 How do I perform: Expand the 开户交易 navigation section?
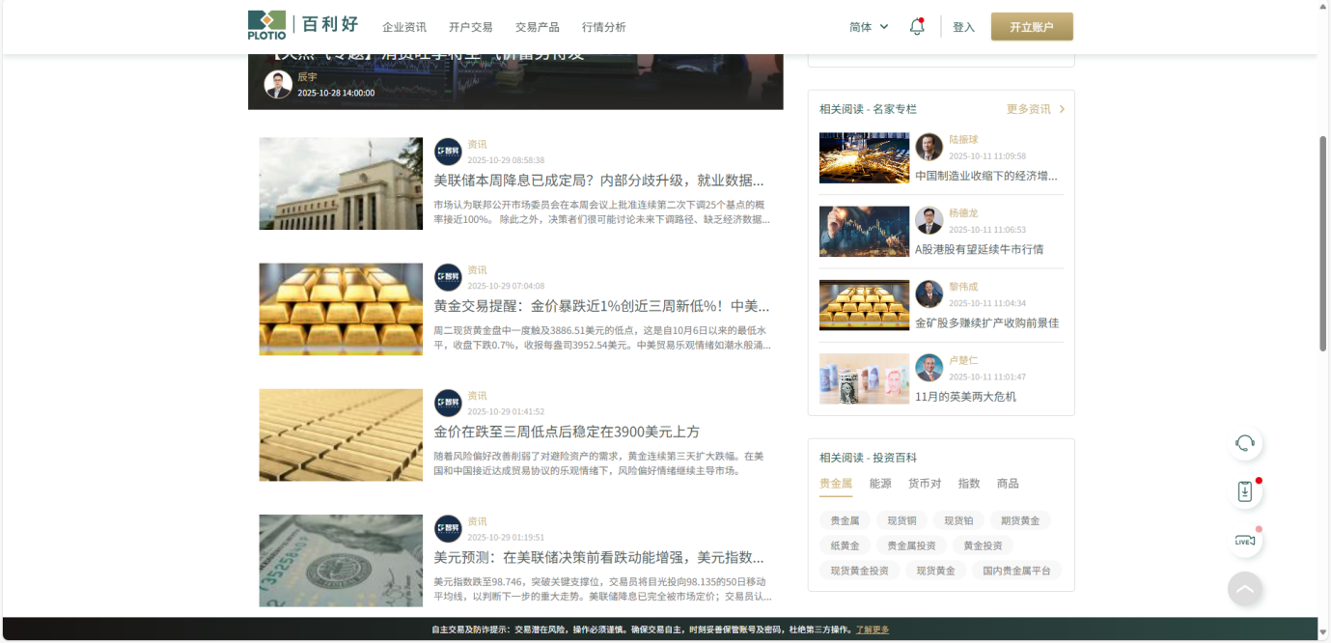(x=470, y=27)
